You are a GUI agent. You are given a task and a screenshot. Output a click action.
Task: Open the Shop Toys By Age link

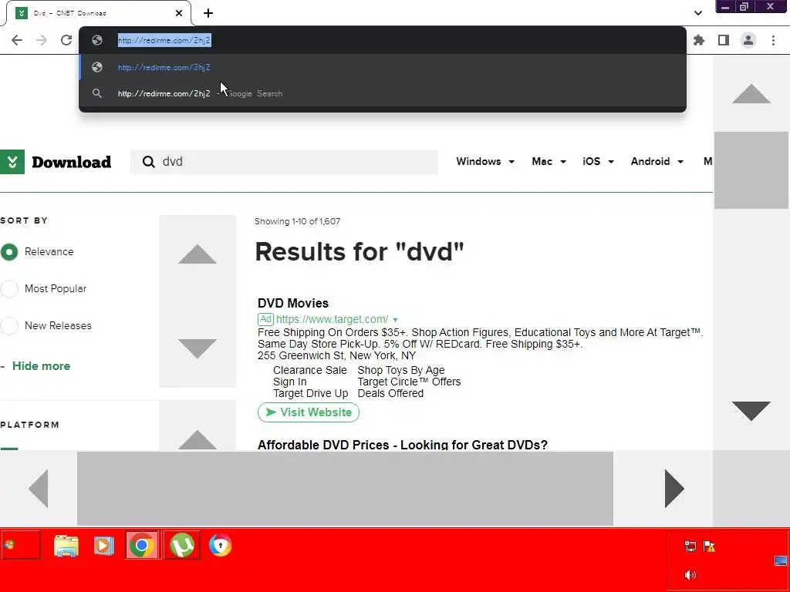401,370
